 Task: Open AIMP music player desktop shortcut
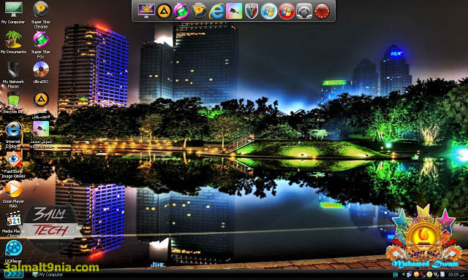(41, 105)
